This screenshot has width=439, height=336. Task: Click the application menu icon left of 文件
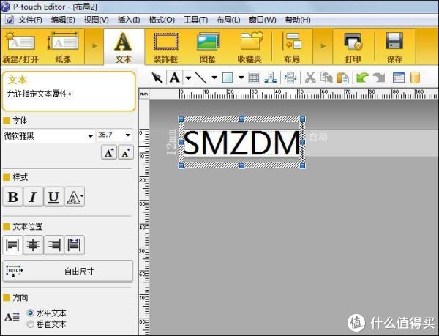tap(10, 20)
